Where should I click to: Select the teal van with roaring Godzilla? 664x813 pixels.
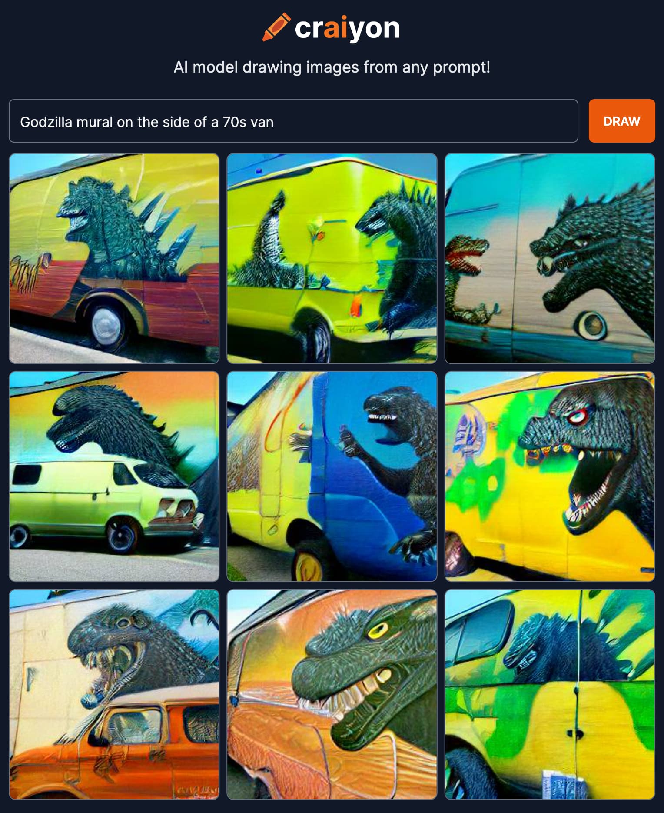coord(550,258)
